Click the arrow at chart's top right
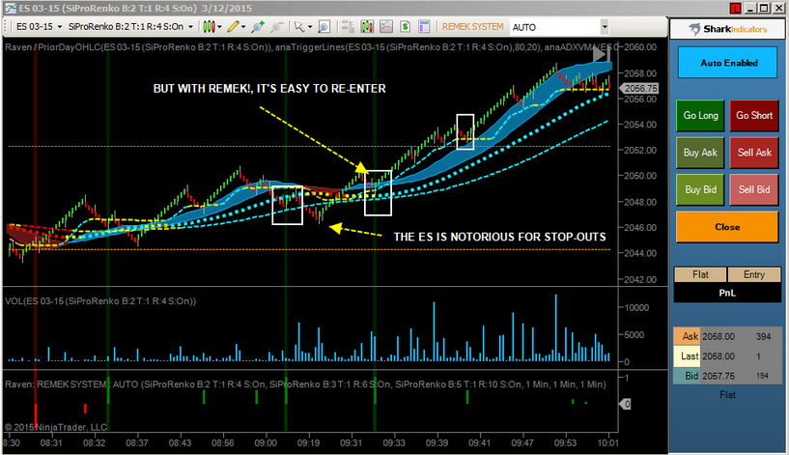 pos(601,54)
